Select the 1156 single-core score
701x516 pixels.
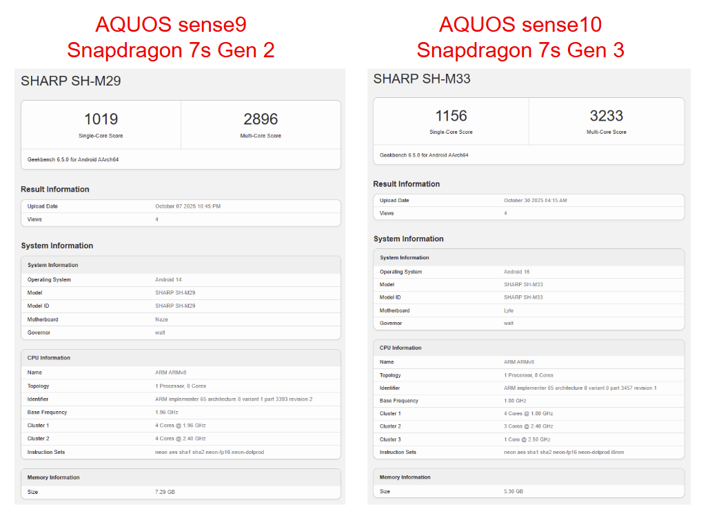tap(451, 115)
